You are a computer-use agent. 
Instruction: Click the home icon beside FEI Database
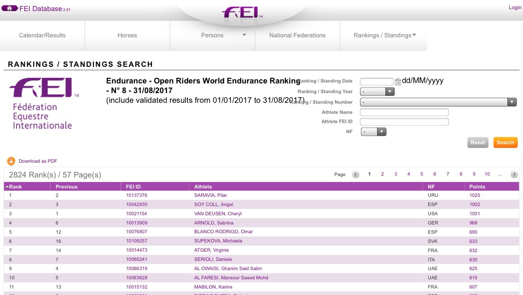[x=10, y=8]
